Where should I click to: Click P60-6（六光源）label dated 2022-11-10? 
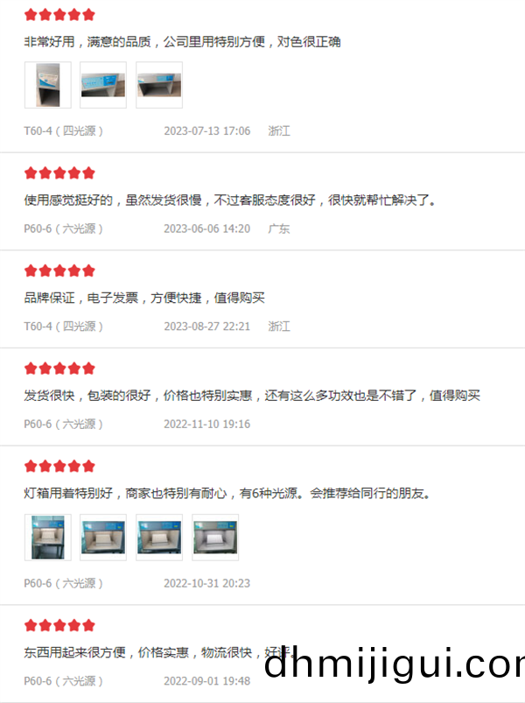point(63,424)
